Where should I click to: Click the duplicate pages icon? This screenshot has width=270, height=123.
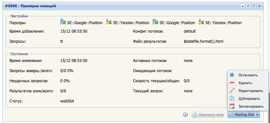pos(232,99)
